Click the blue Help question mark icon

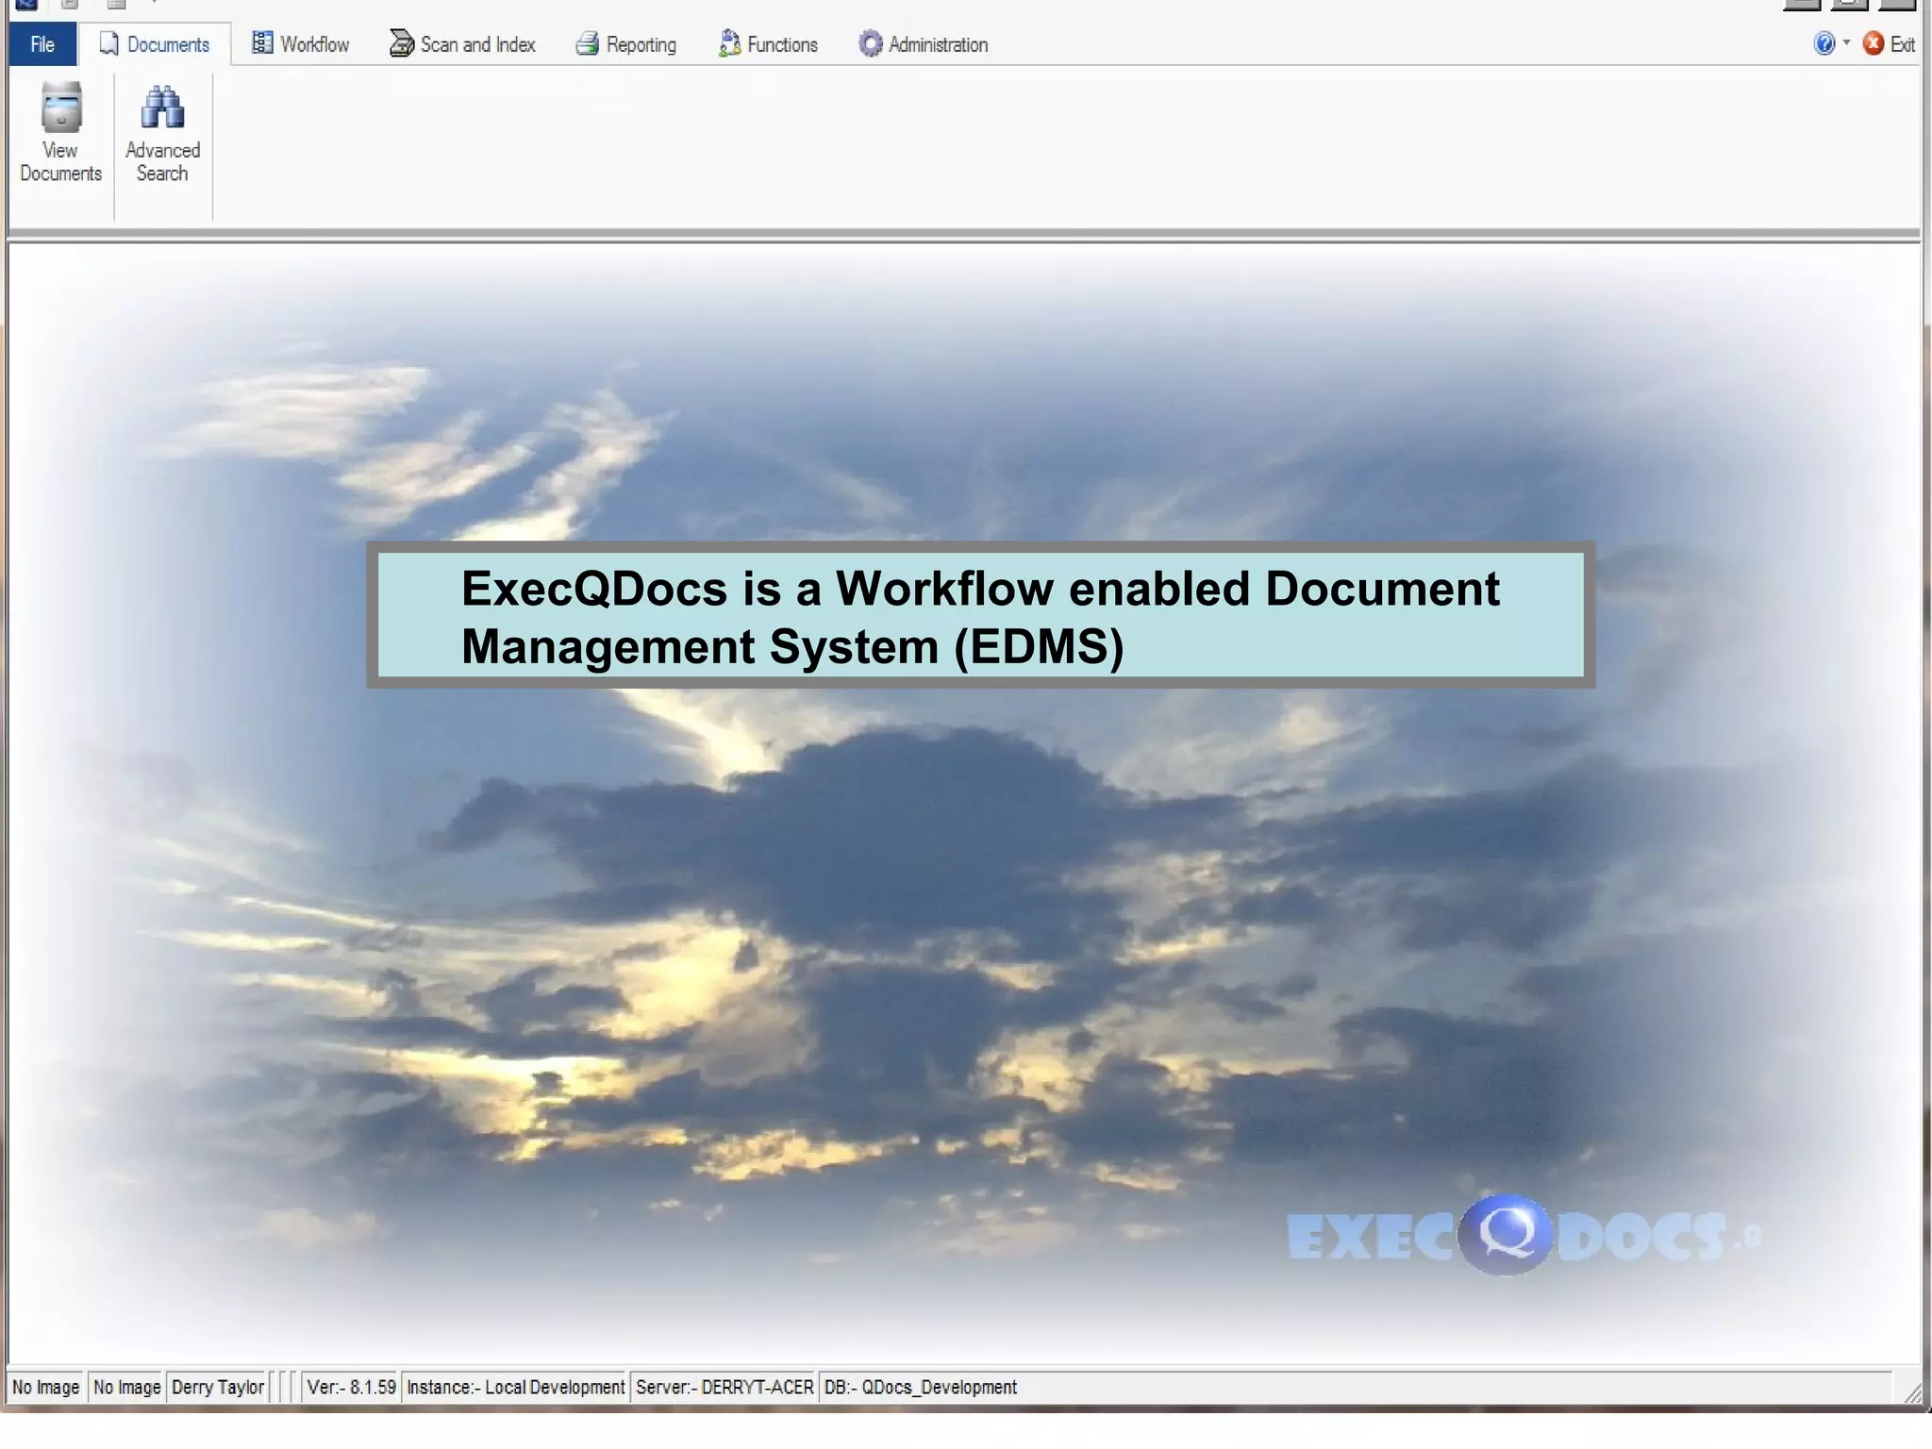(x=1824, y=43)
